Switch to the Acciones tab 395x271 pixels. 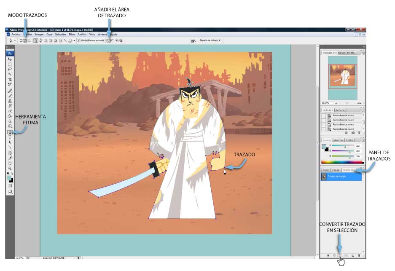pos(340,110)
